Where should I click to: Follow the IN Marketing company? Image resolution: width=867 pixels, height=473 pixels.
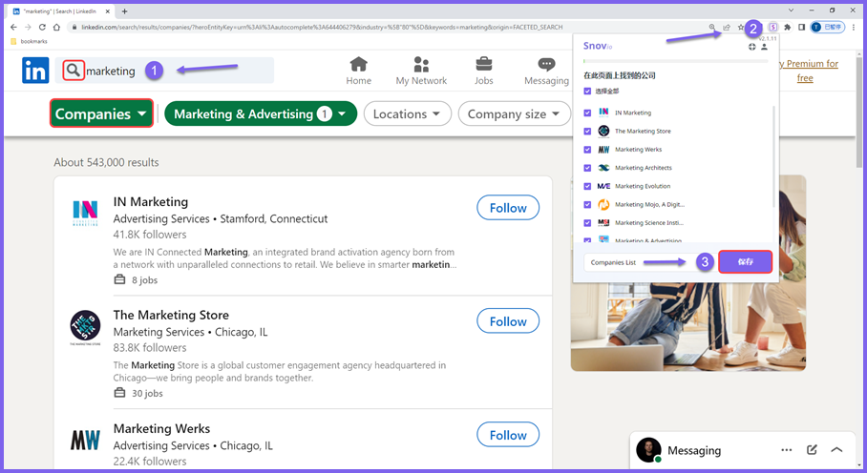point(508,208)
